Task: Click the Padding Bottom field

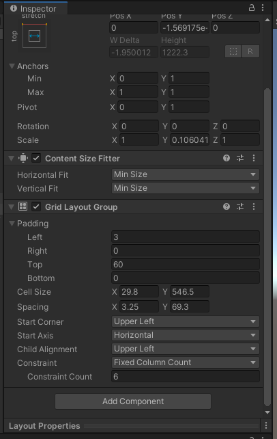Action: point(186,278)
